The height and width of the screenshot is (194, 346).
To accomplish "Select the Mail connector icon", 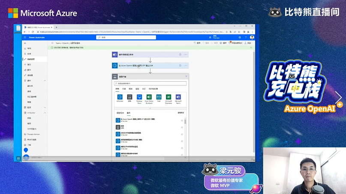I will pyautogui.click(x=159, y=97).
